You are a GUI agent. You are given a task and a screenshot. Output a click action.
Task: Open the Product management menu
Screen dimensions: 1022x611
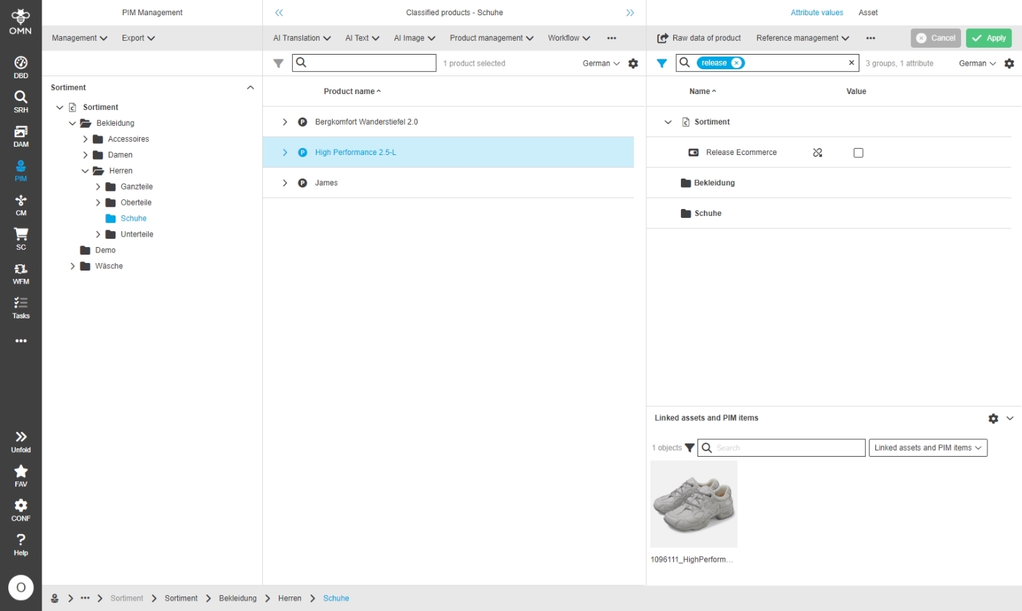click(491, 38)
